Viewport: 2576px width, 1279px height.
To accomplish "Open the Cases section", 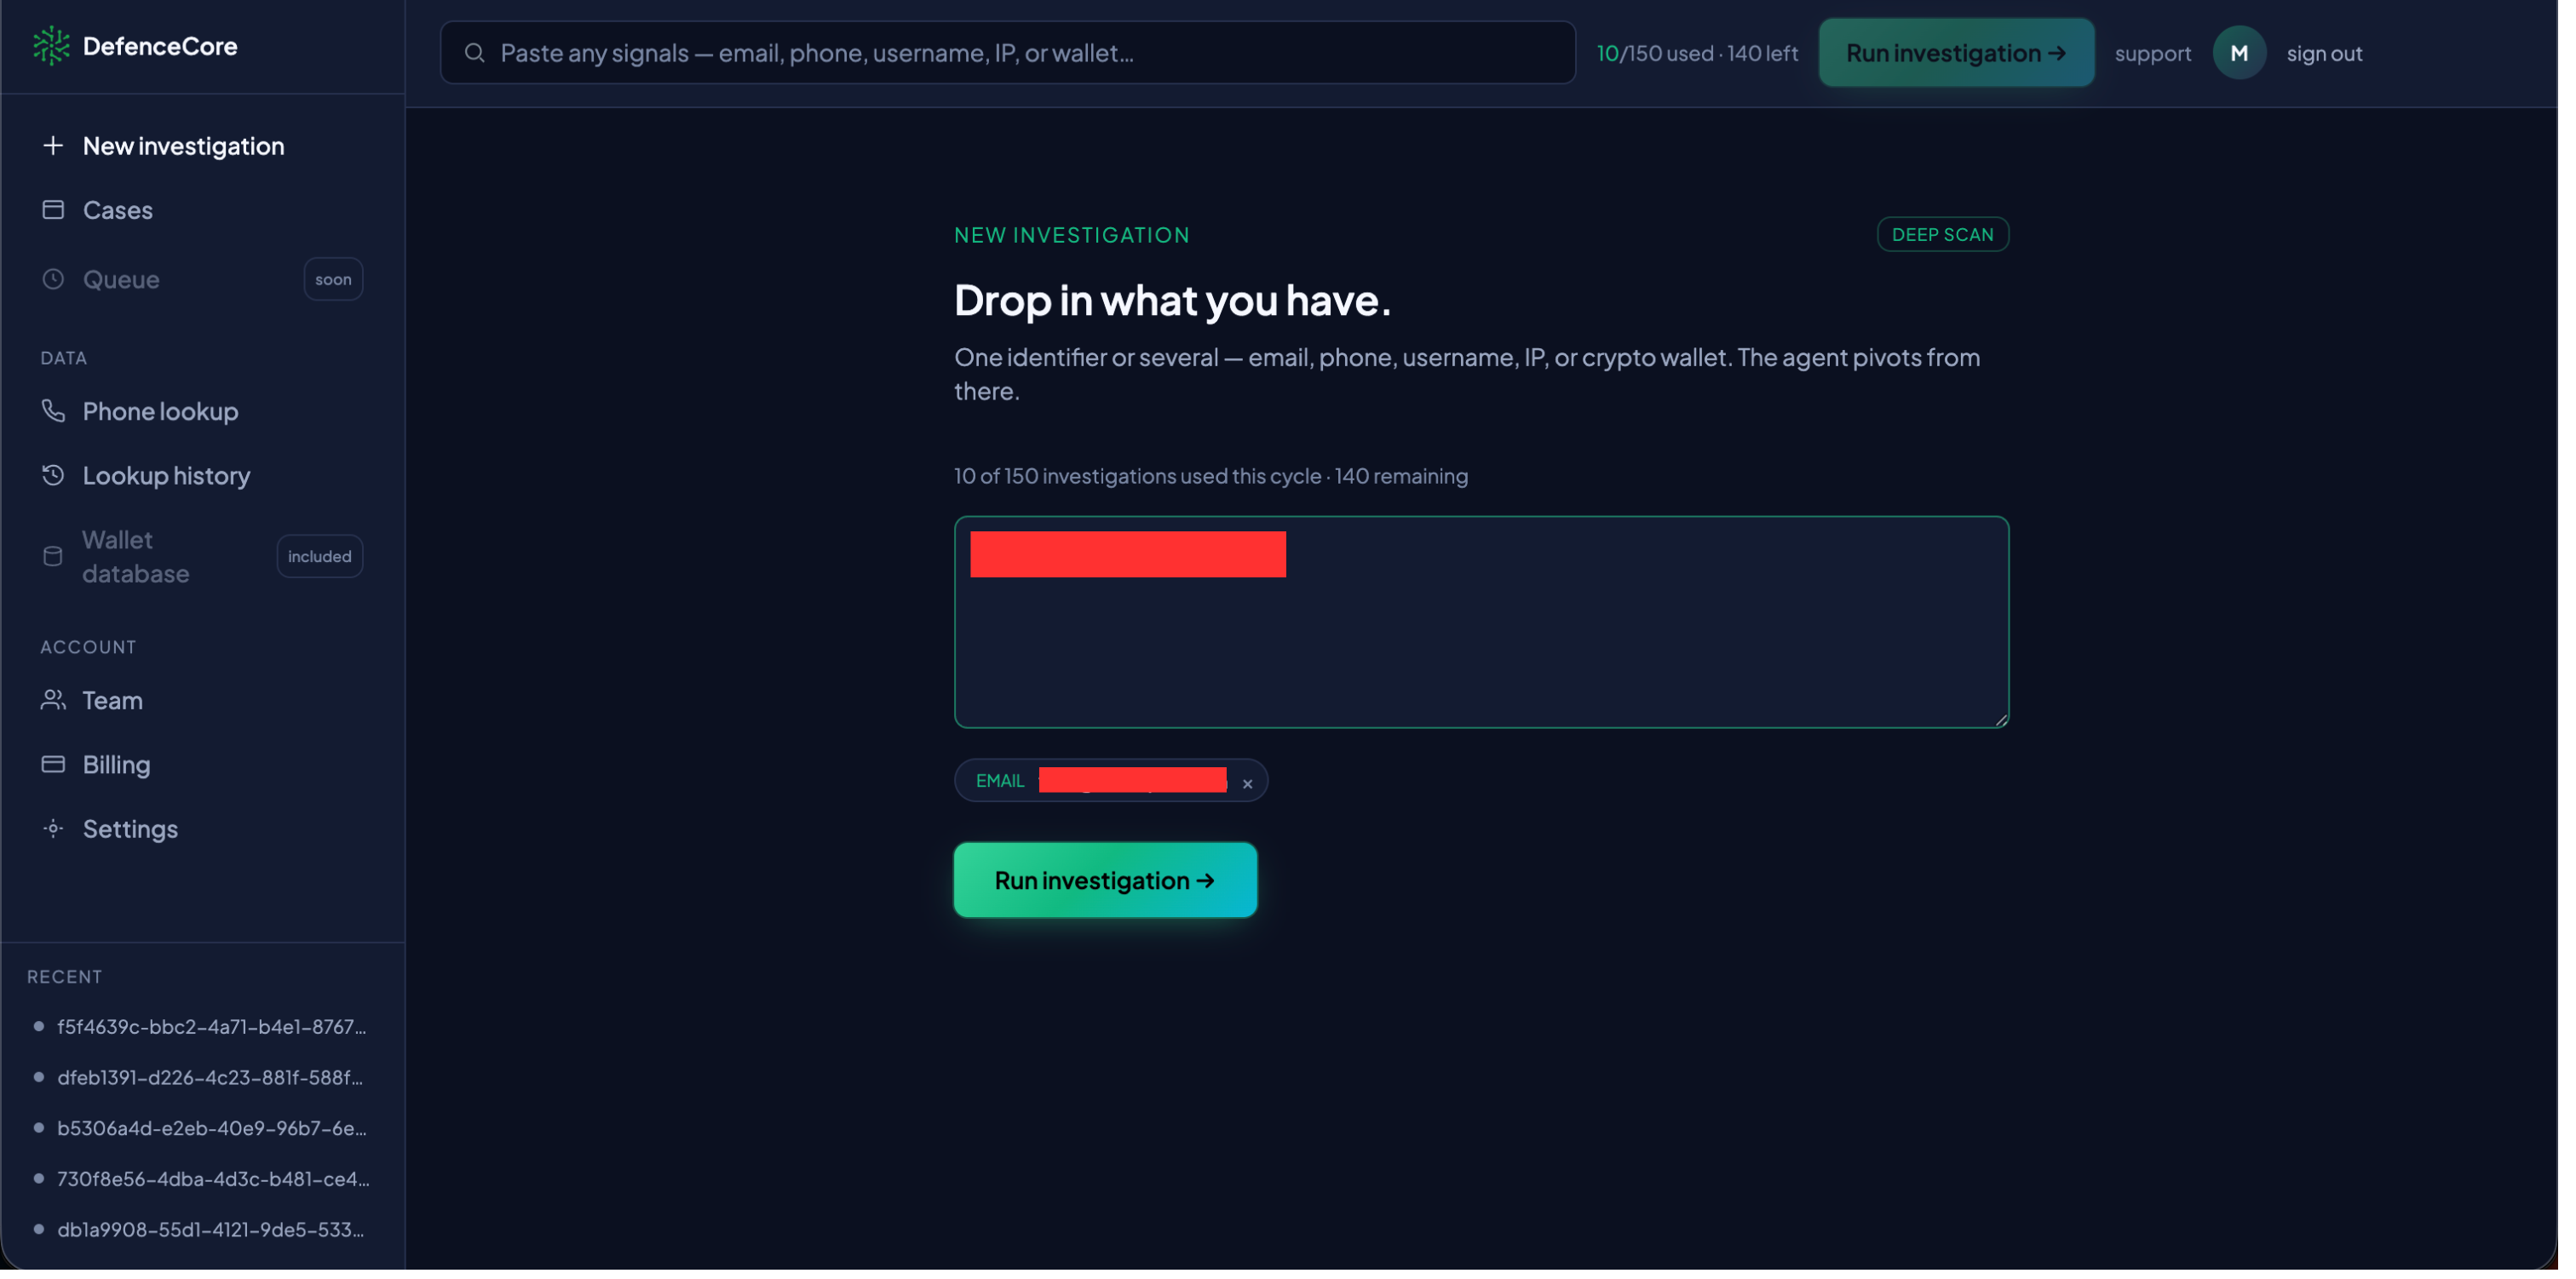I will (x=204, y=210).
